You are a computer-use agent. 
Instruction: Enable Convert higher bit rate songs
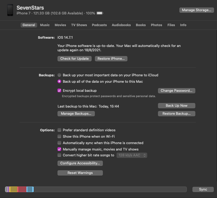coord(59,155)
